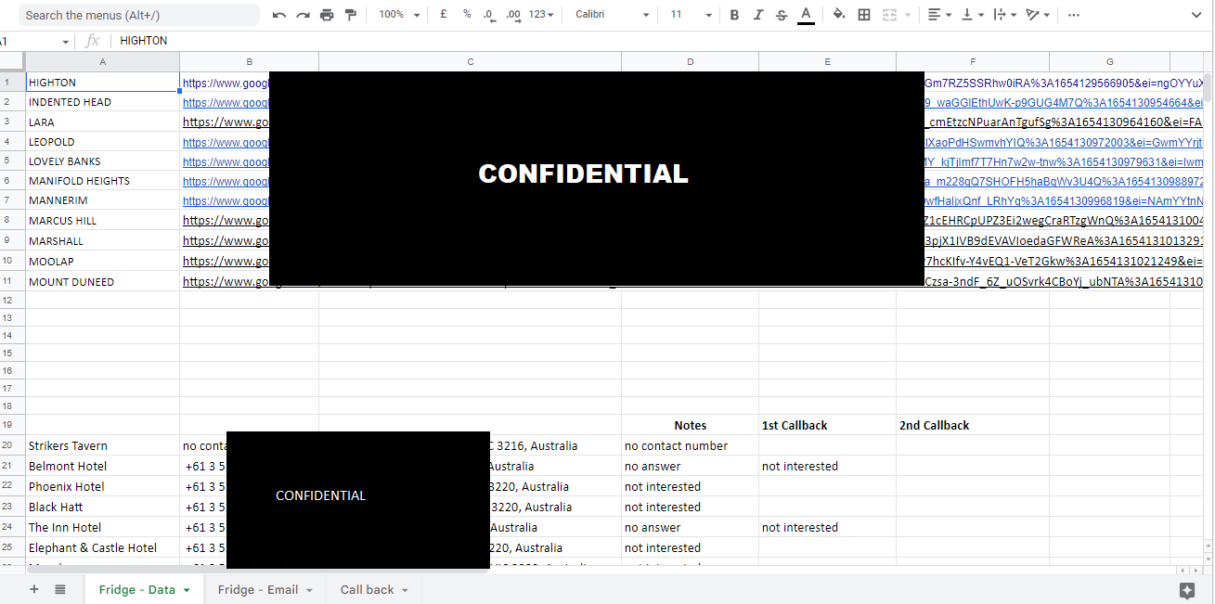Toggle italic formatting
Screen dimensions: 1215x604
pos(758,15)
